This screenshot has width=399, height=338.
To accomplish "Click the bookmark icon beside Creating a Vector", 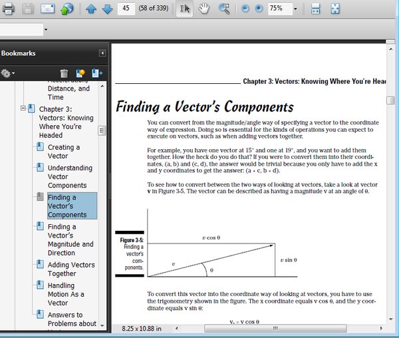I will (40, 147).
